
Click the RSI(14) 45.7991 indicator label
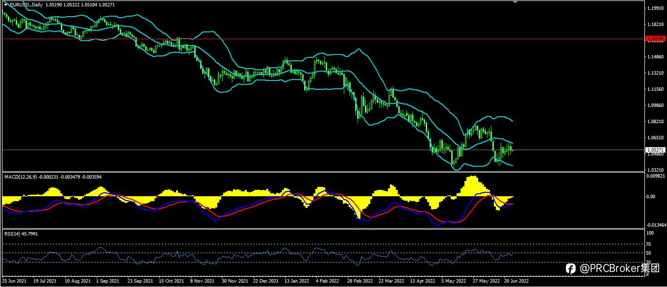(x=21, y=234)
